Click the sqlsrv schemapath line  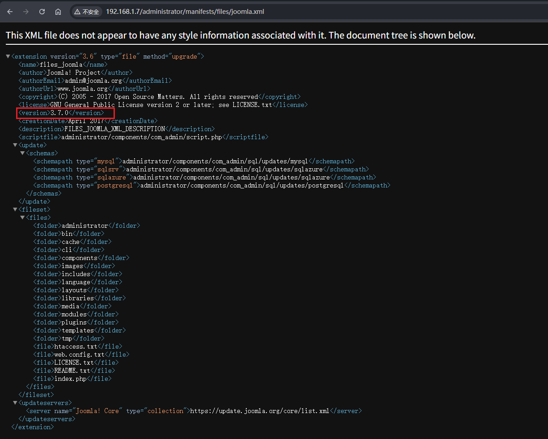click(201, 169)
